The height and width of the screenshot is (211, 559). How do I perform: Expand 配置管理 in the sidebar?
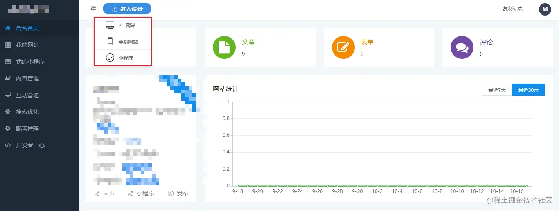pos(40,129)
